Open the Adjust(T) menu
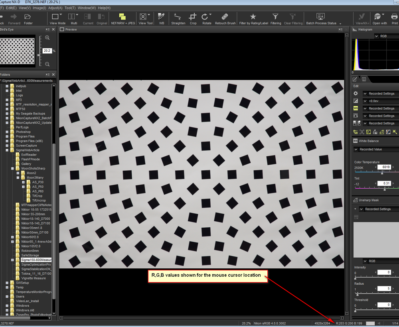Screen dimensions: 399x327 coord(55,8)
